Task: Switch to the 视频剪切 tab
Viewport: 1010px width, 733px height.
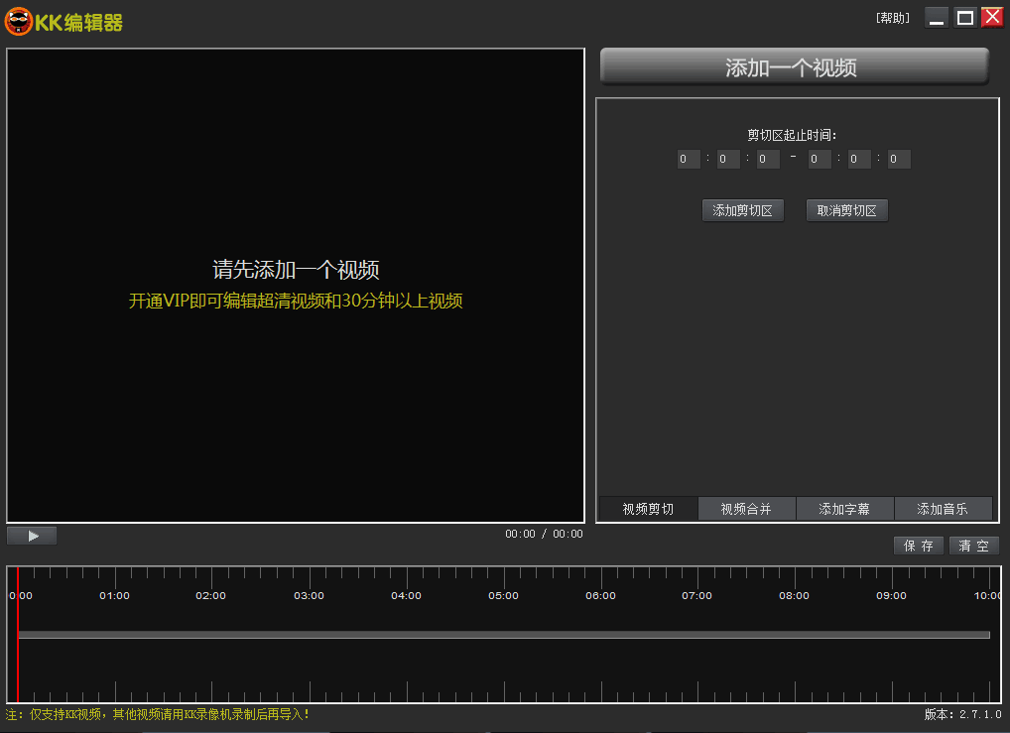Action: pyautogui.click(x=648, y=509)
